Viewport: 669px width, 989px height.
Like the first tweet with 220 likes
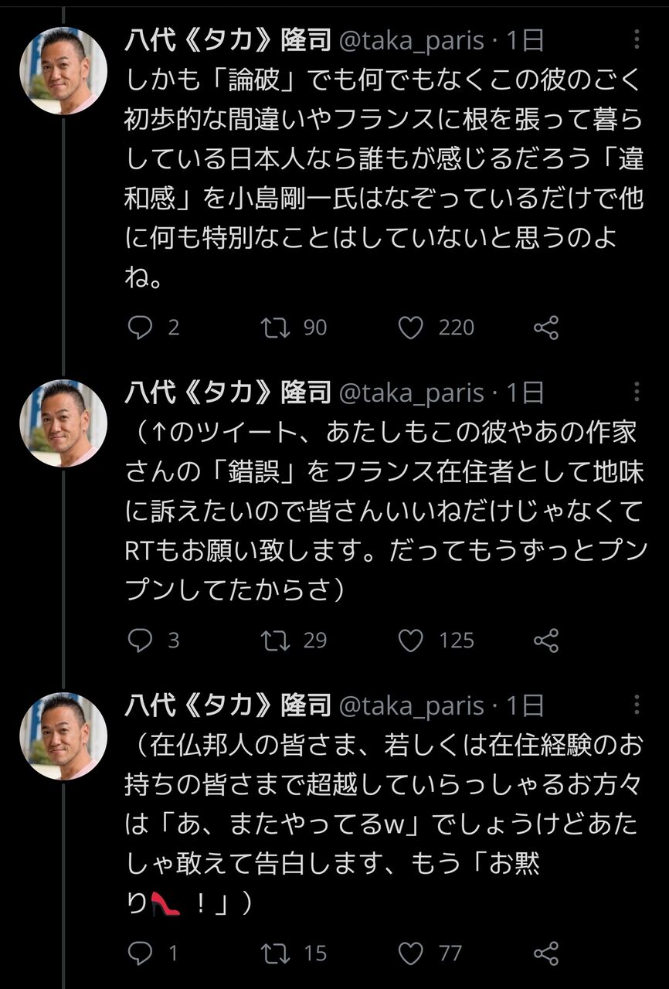pyautogui.click(x=411, y=328)
